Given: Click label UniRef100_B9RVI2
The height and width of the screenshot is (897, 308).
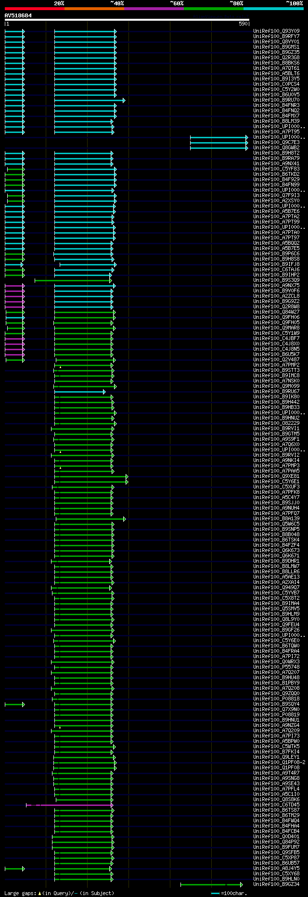Looking at the screenshot, I should point(276,455).
